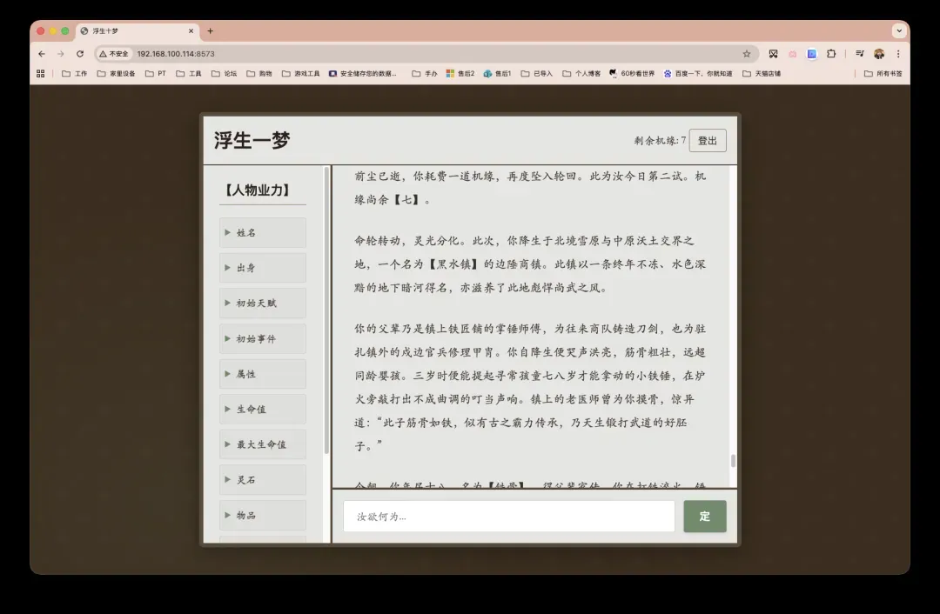Expand the 灵石 entry

coord(262,480)
